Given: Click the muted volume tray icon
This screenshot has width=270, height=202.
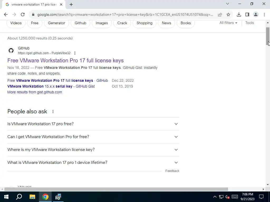Looking at the screenshot, I should (x=228, y=197).
